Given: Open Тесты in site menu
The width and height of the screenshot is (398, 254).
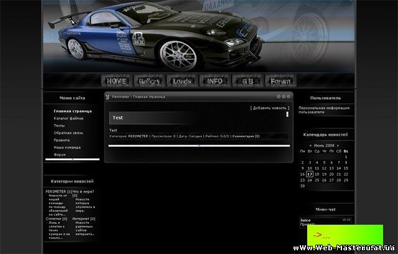Looking at the screenshot, I should 59,126.
